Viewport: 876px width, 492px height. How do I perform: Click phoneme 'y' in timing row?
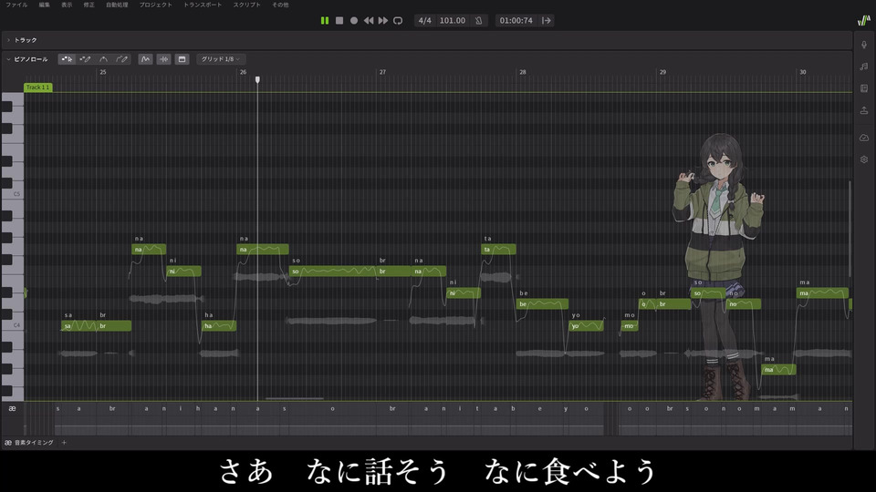pos(566,409)
